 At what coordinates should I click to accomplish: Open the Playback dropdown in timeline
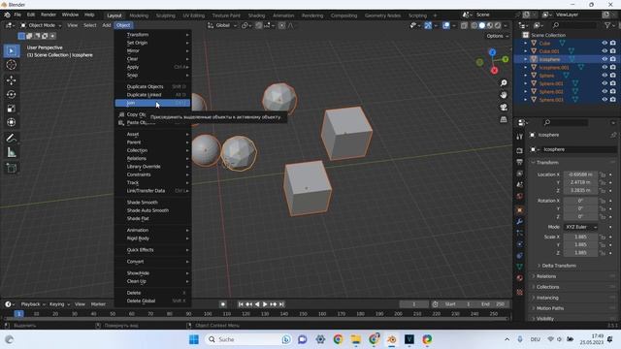33,304
